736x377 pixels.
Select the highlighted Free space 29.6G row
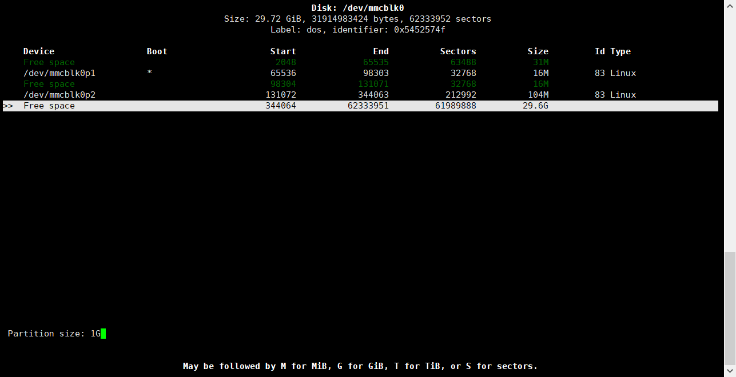[360, 106]
